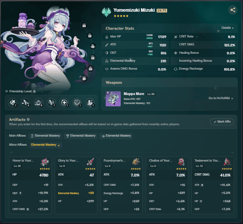Screen dimensions: 243x224
Task: Click the Energy Recharge value 105.8%
Action: 229,69
